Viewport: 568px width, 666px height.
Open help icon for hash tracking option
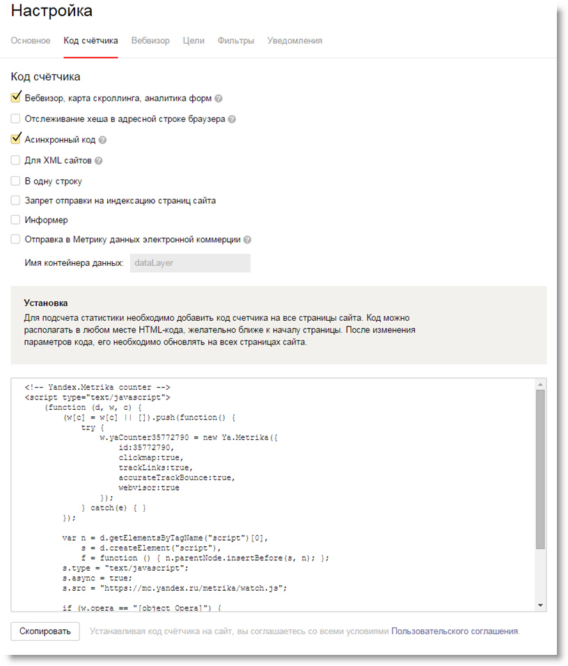click(x=232, y=120)
